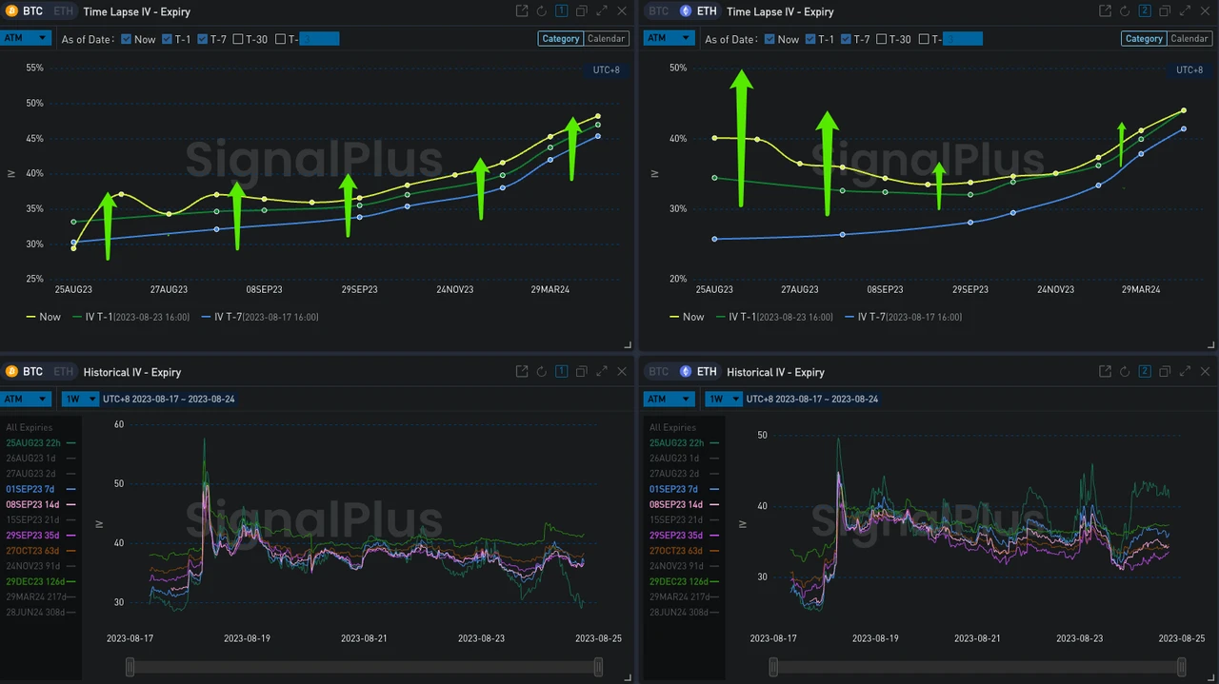
Task: Pop out the ETH Time Lapse IV panel
Action: click(1105, 11)
